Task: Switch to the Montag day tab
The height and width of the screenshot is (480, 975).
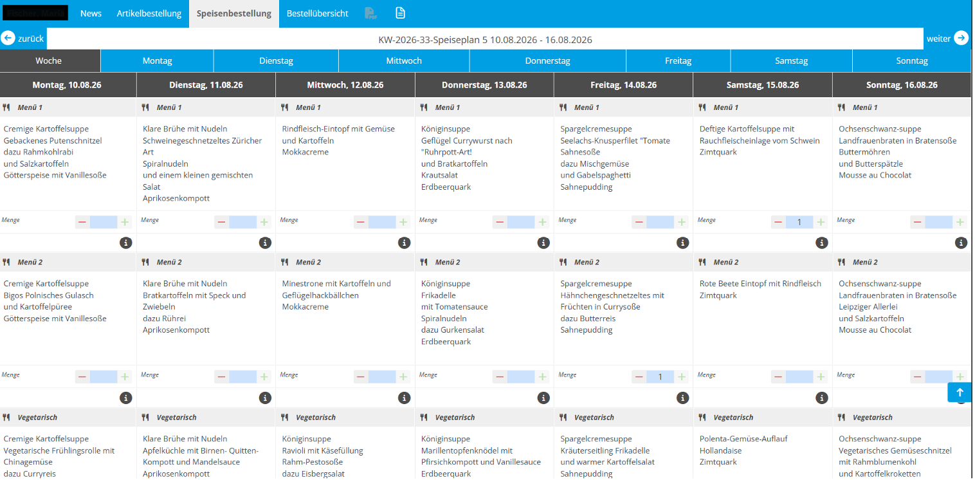Action: pos(158,61)
